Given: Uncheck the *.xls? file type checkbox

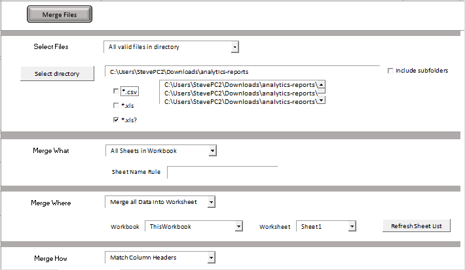Looking at the screenshot, I should pyautogui.click(x=116, y=120).
